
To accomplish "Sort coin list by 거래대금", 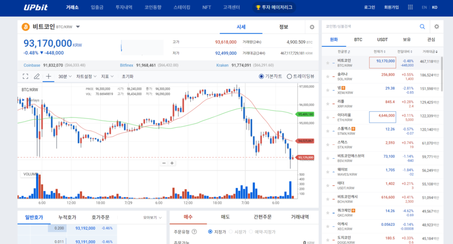I will pos(430,51).
